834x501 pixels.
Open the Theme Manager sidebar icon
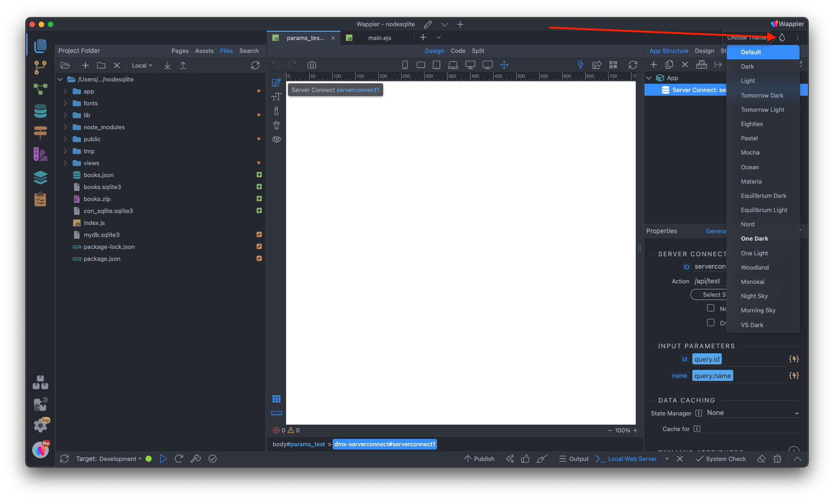[x=40, y=155]
